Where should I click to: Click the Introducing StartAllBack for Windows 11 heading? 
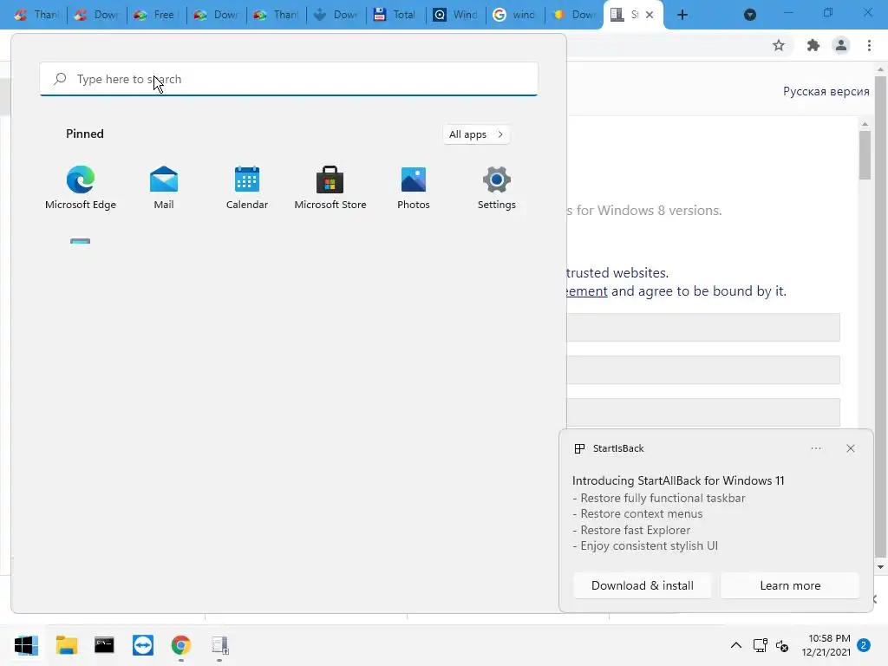coord(678,480)
